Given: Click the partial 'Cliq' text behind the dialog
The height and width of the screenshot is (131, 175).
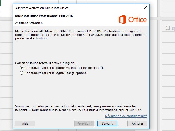Looking at the screenshot, I should (169, 28).
